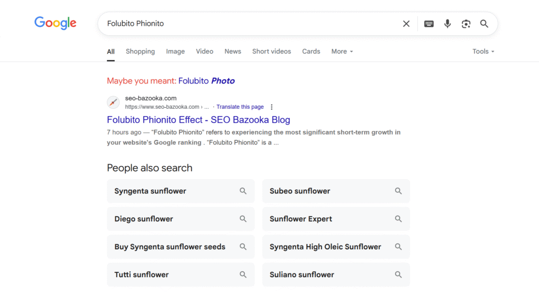Click magnifier icon on Syngenta High Oleic Sunflower
The image size is (539, 306).
coord(398,247)
